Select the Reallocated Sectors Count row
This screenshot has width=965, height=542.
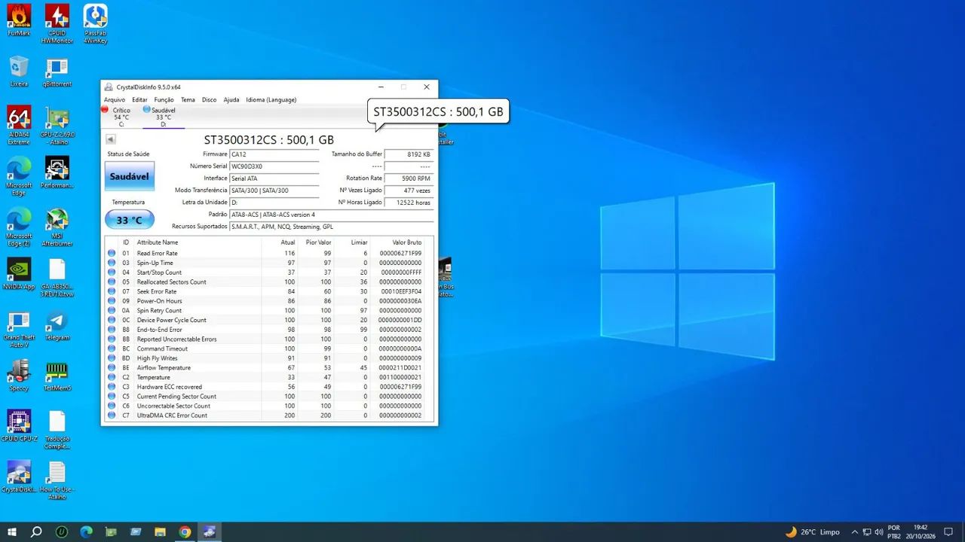point(269,282)
